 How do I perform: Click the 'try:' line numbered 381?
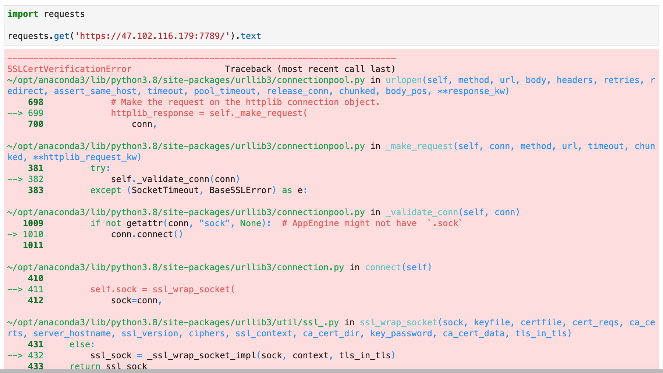click(100, 168)
